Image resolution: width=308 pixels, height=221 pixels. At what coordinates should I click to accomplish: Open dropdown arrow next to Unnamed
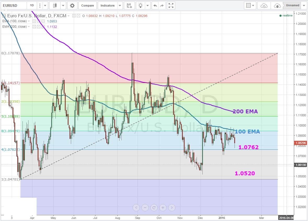(304, 5)
